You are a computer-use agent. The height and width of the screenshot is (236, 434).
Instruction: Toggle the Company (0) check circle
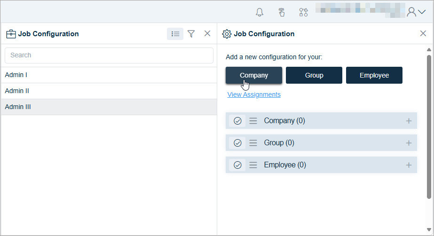pos(237,121)
